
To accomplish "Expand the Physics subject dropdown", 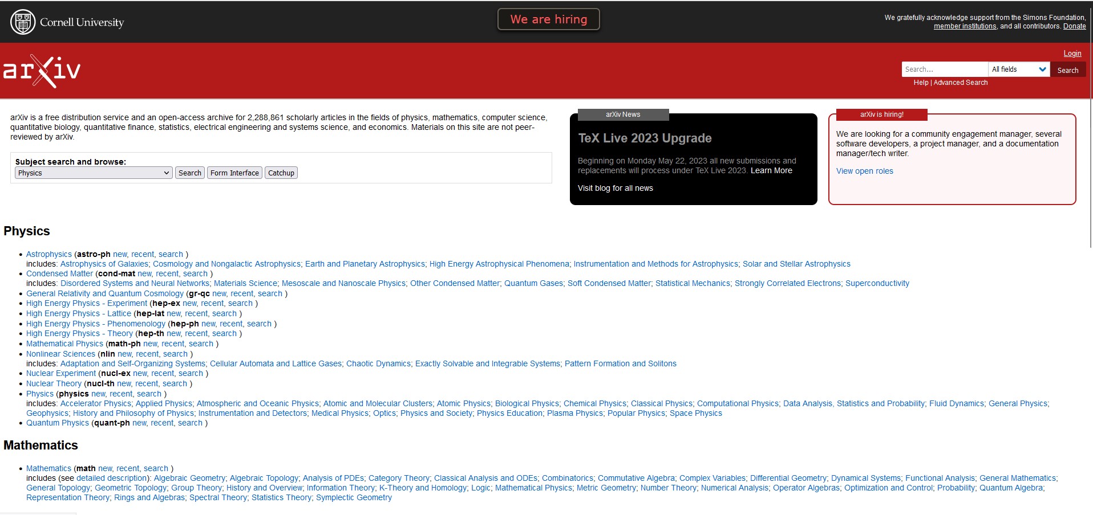I will [x=94, y=173].
